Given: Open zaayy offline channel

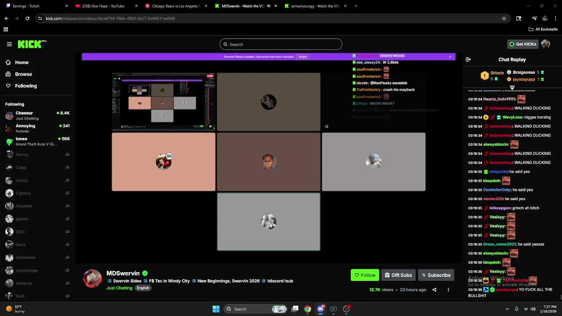Looking at the screenshot, I should pyautogui.click(x=37, y=180).
